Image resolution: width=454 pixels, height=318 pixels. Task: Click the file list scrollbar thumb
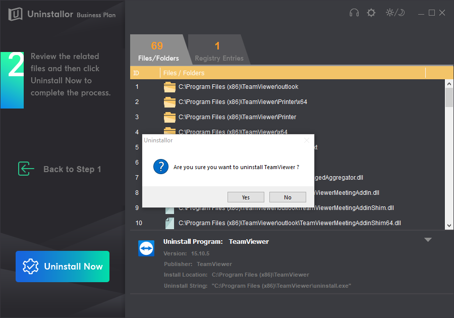tap(449, 97)
